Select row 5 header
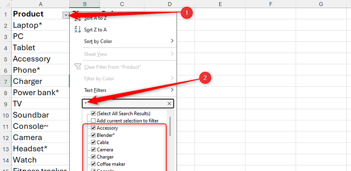This screenshot has width=351, height=171. 5,59
